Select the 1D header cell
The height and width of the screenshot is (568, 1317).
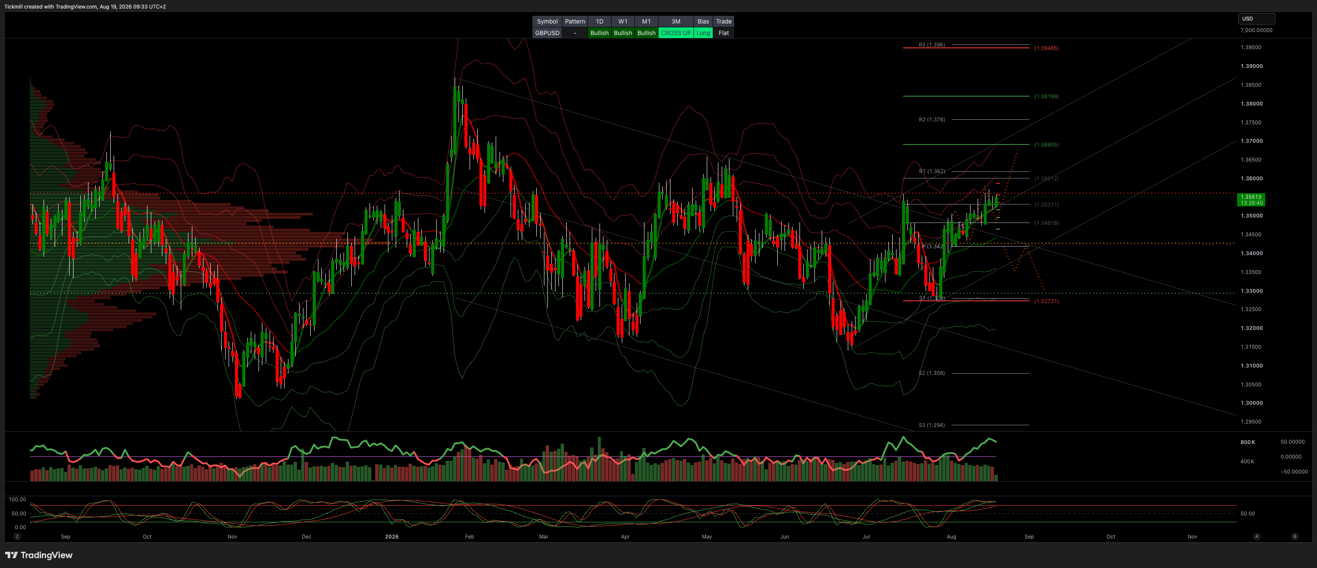tap(599, 21)
